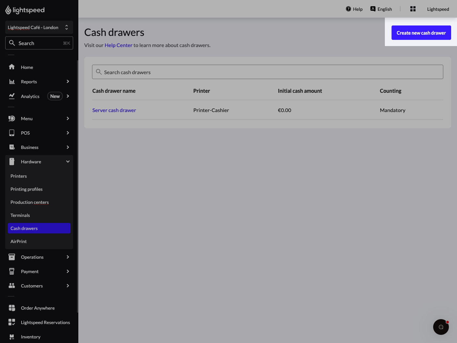Click the apps grid icon near Lightspeed
Screen dimensions: 457x343
(x=413, y=9)
